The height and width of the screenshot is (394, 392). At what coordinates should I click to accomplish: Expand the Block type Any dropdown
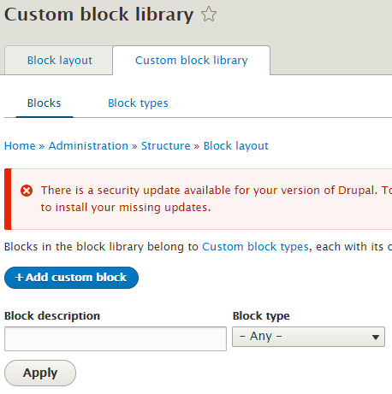pyautogui.click(x=308, y=337)
